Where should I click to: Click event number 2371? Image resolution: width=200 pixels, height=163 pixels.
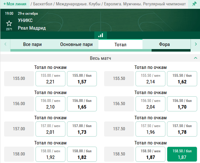[x=9, y=29]
